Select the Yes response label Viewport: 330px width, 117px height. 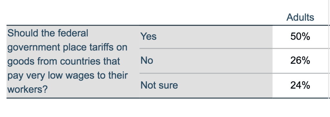point(148,37)
